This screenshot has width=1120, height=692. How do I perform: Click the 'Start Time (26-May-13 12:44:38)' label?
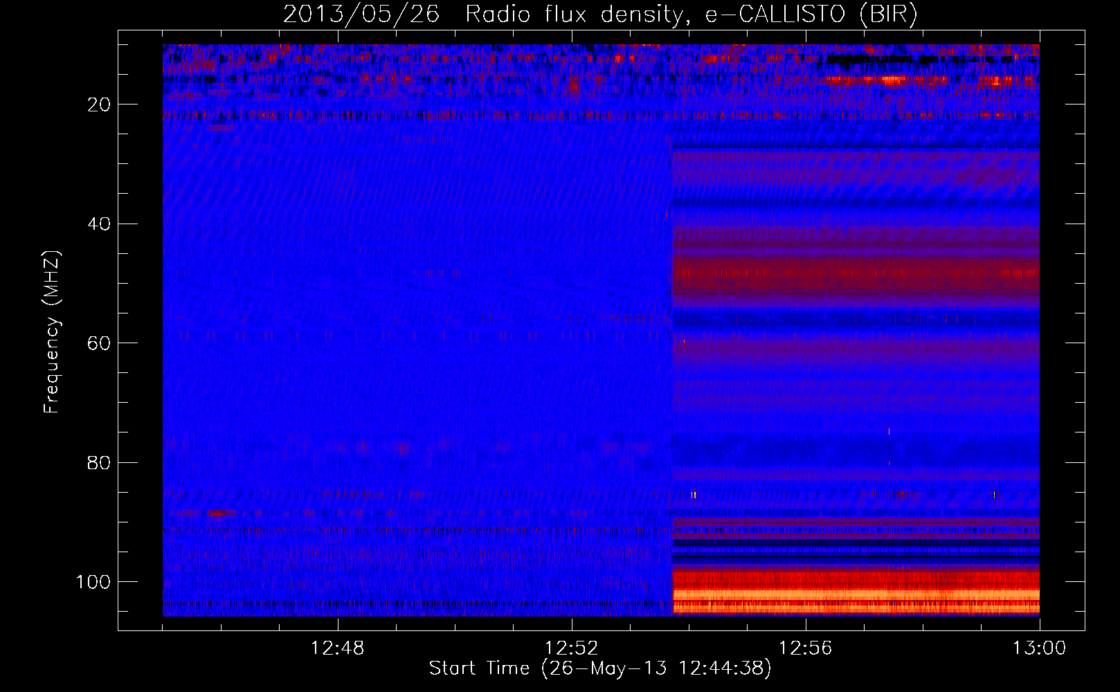600,668
